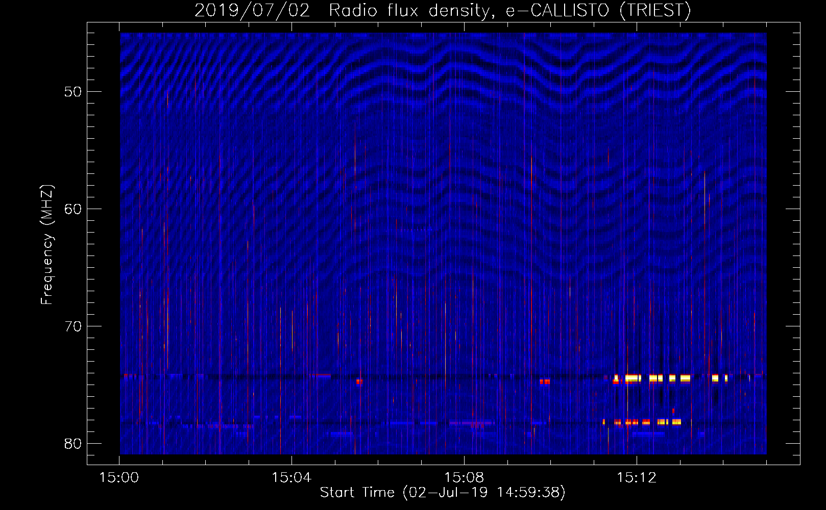Select the 15:08 time tick label
This screenshot has height=510, width=826.
click(464, 478)
